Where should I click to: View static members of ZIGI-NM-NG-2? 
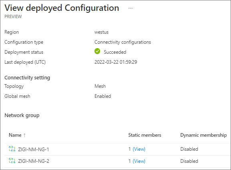139,161
